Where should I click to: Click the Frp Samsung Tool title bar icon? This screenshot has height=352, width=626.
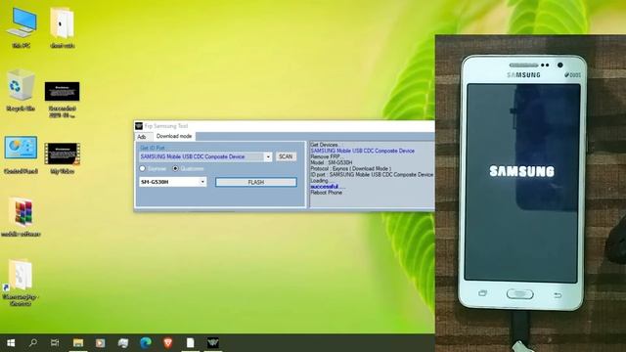click(x=139, y=126)
